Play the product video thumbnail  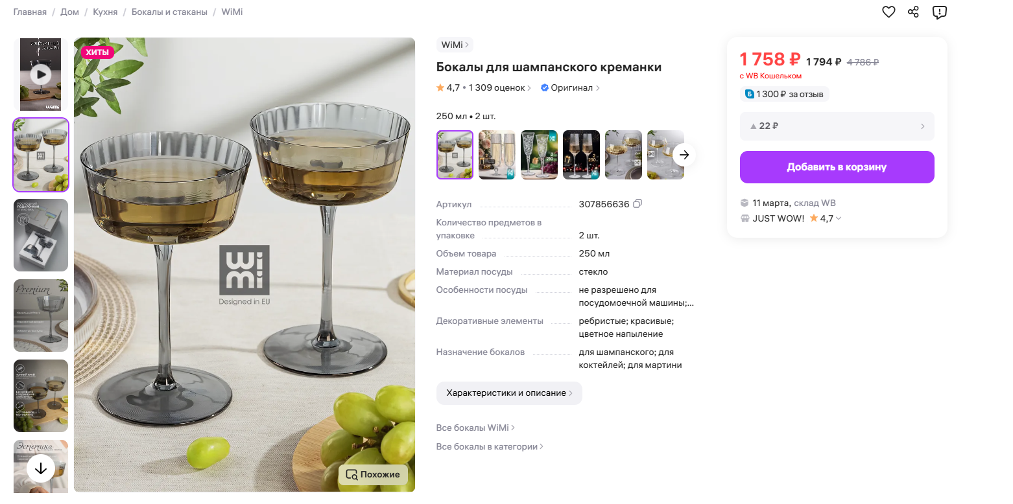[x=41, y=74]
